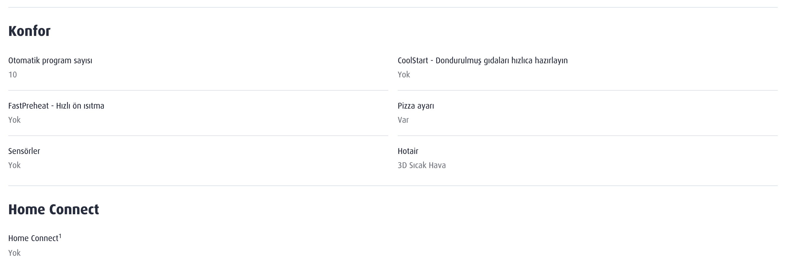Click the Yok value under FastPreheat
Screen dimensions: 786x269
[x=14, y=120]
